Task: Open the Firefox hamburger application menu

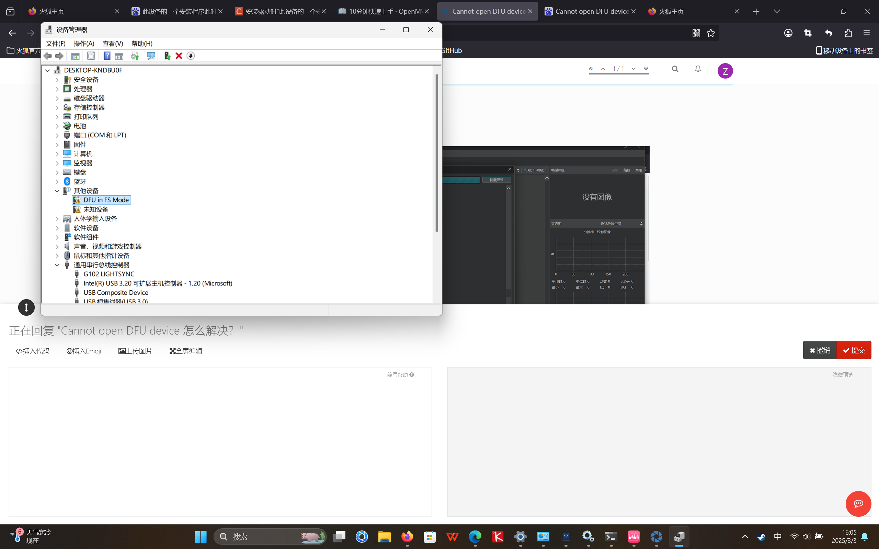Action: pyautogui.click(x=867, y=33)
